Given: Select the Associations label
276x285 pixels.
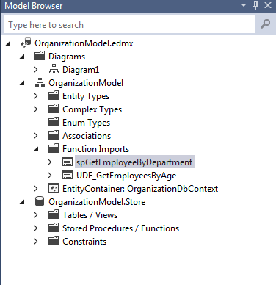Looking at the screenshot, I should 87,136.
